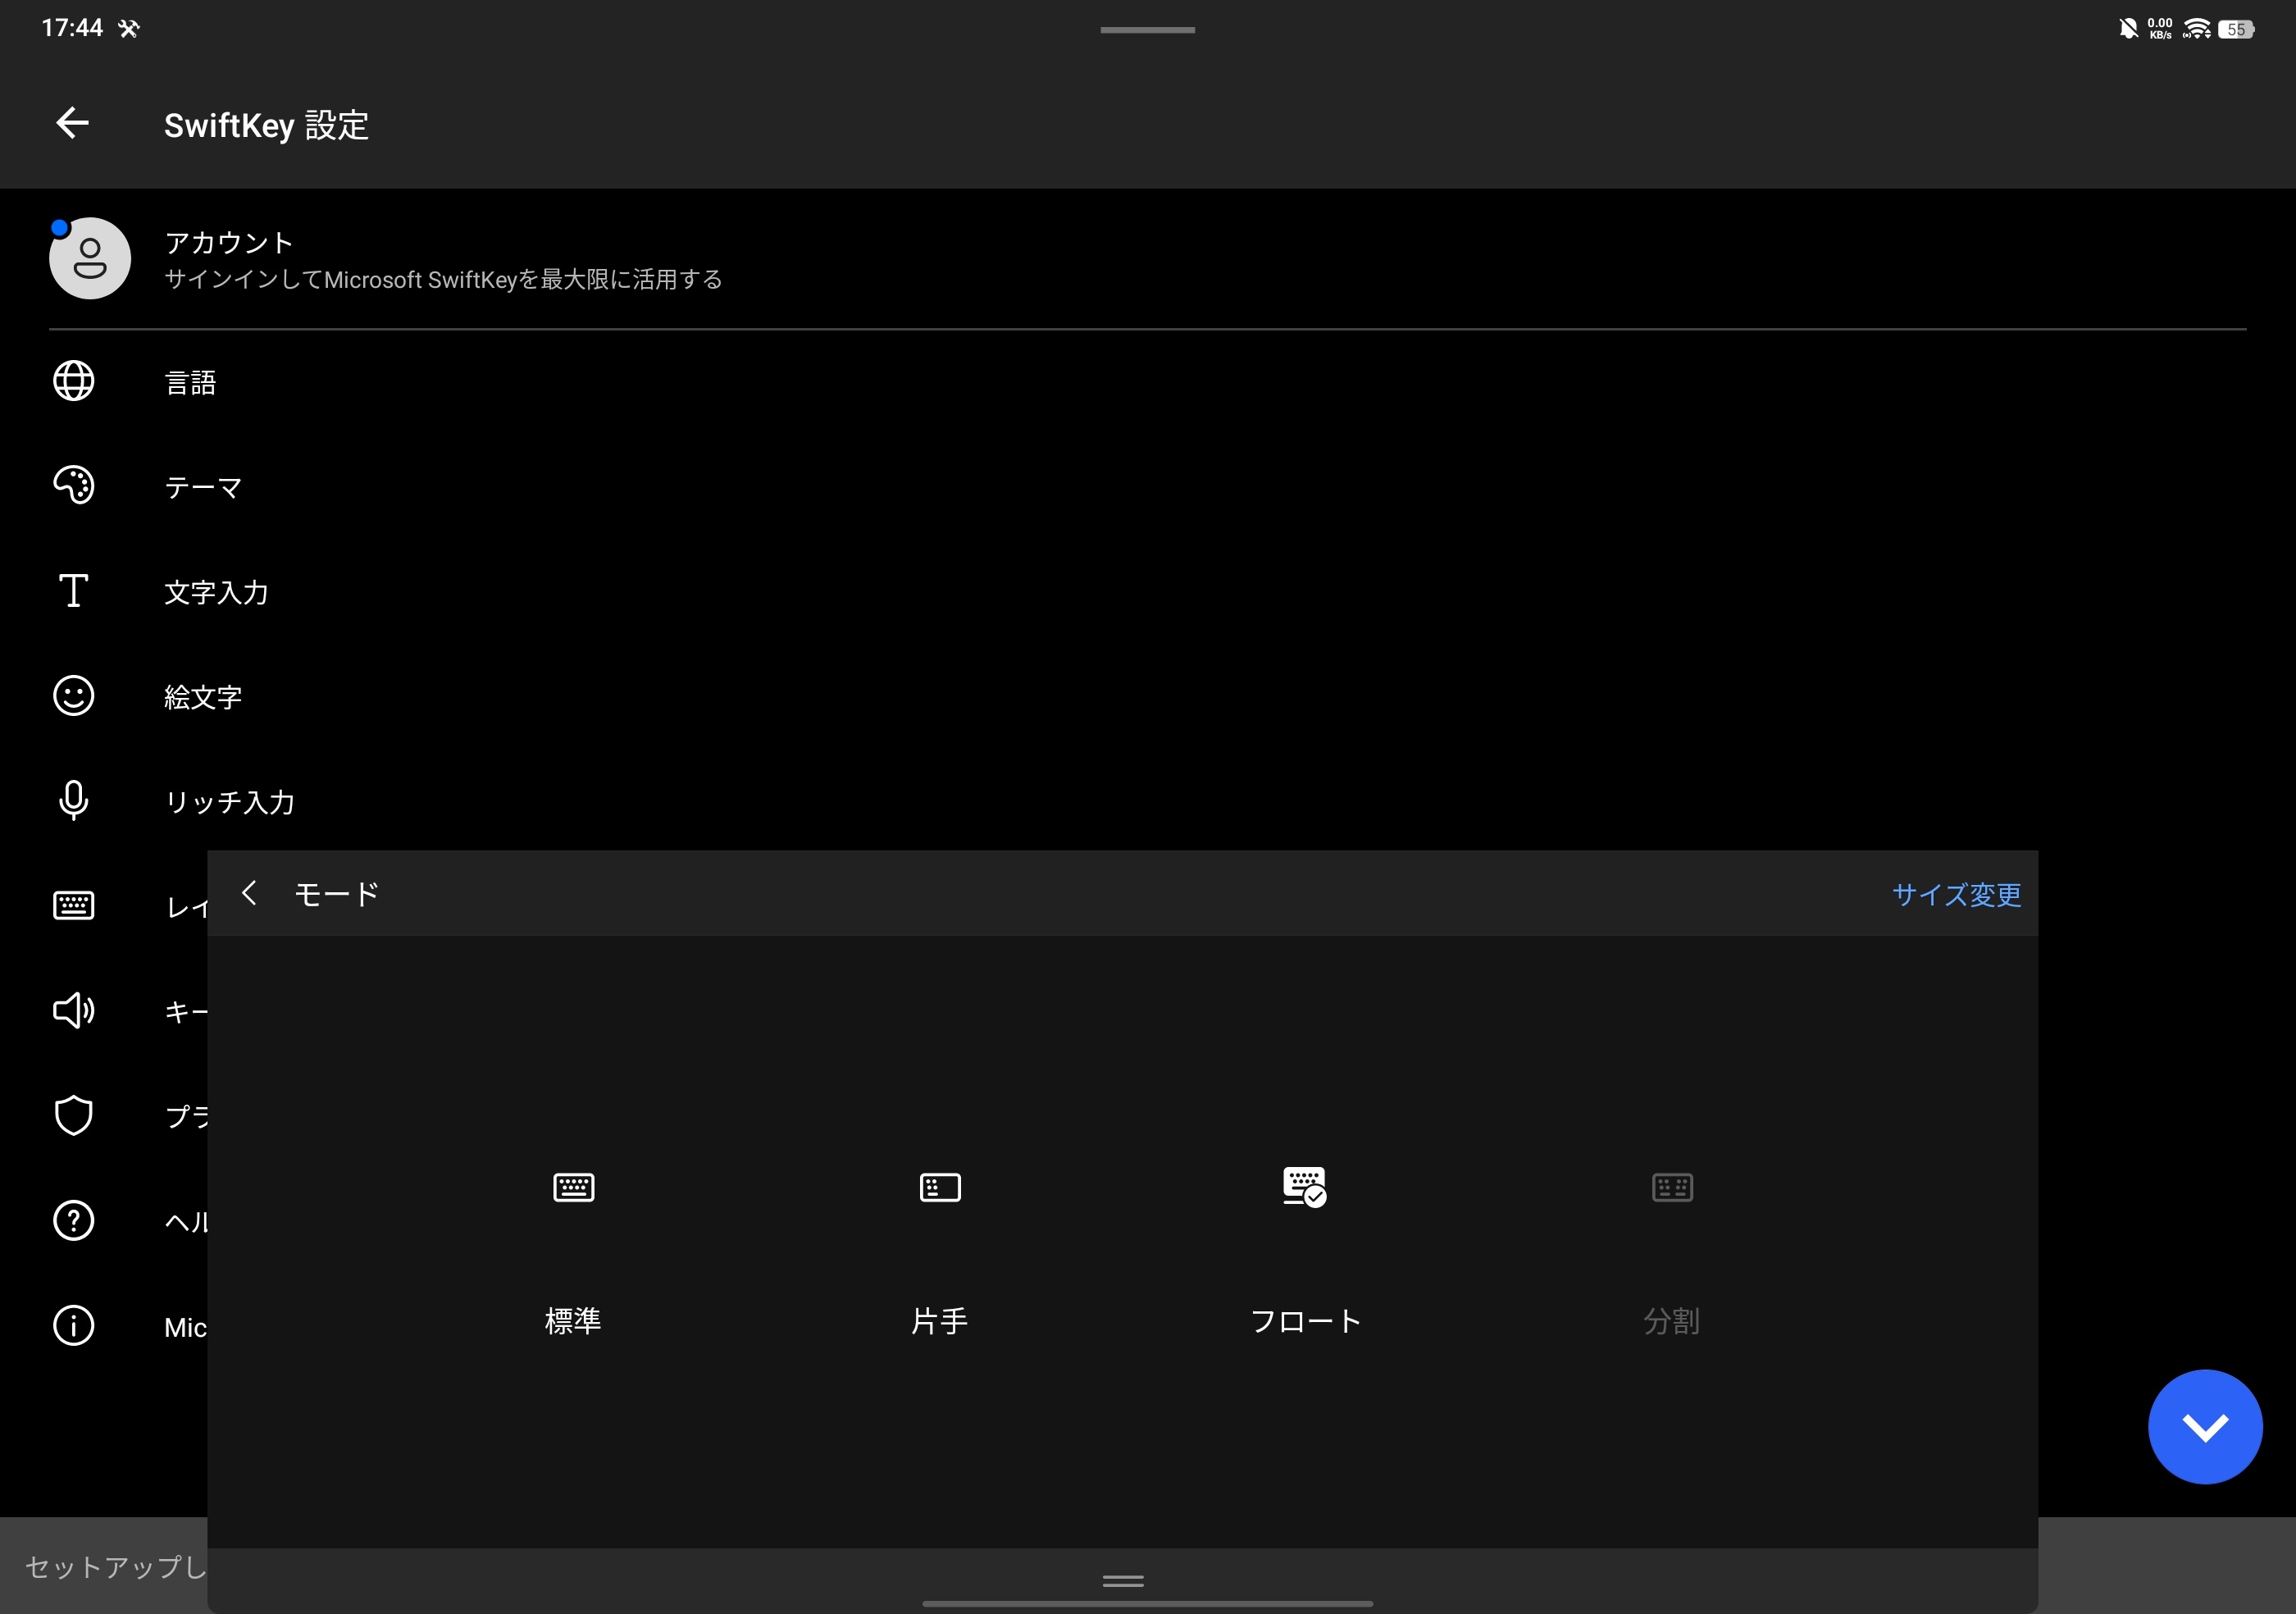The height and width of the screenshot is (1614, 2296).
Task: Tap the 分割 label
Action: pyautogui.click(x=1672, y=1321)
